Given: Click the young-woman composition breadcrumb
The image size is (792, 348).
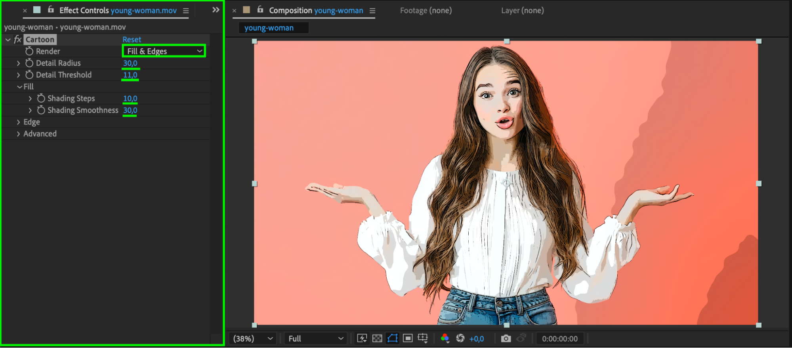Looking at the screenshot, I should click(269, 28).
